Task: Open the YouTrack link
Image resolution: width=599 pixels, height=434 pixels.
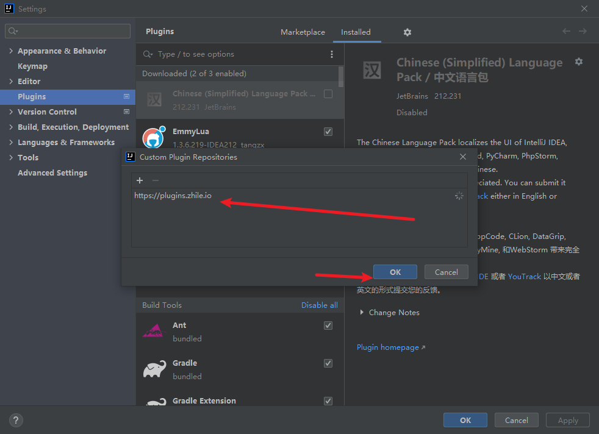Action: 524,276
